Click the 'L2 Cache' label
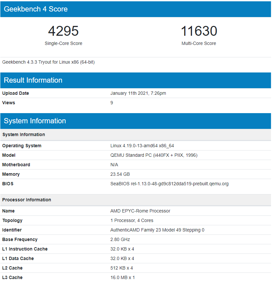 tap(12, 268)
